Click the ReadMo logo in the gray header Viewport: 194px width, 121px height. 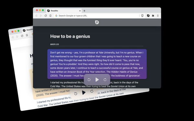(x=97, y=22)
